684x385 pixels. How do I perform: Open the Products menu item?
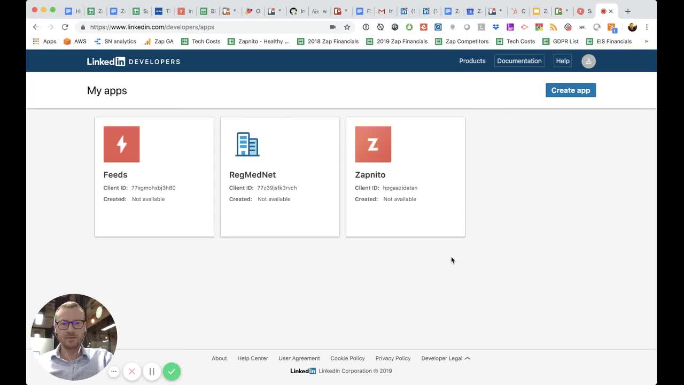click(x=472, y=61)
